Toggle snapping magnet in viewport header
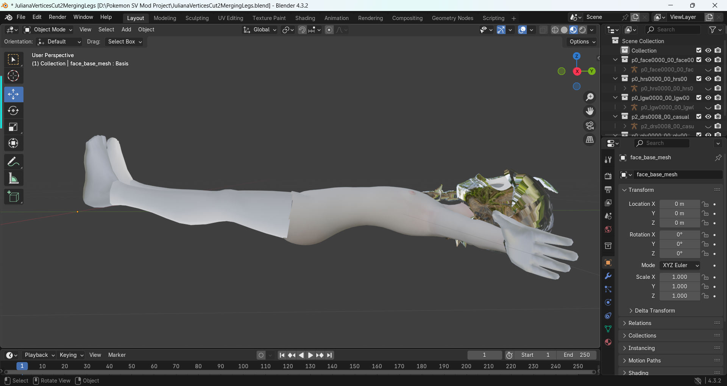The image size is (727, 386). (302, 30)
